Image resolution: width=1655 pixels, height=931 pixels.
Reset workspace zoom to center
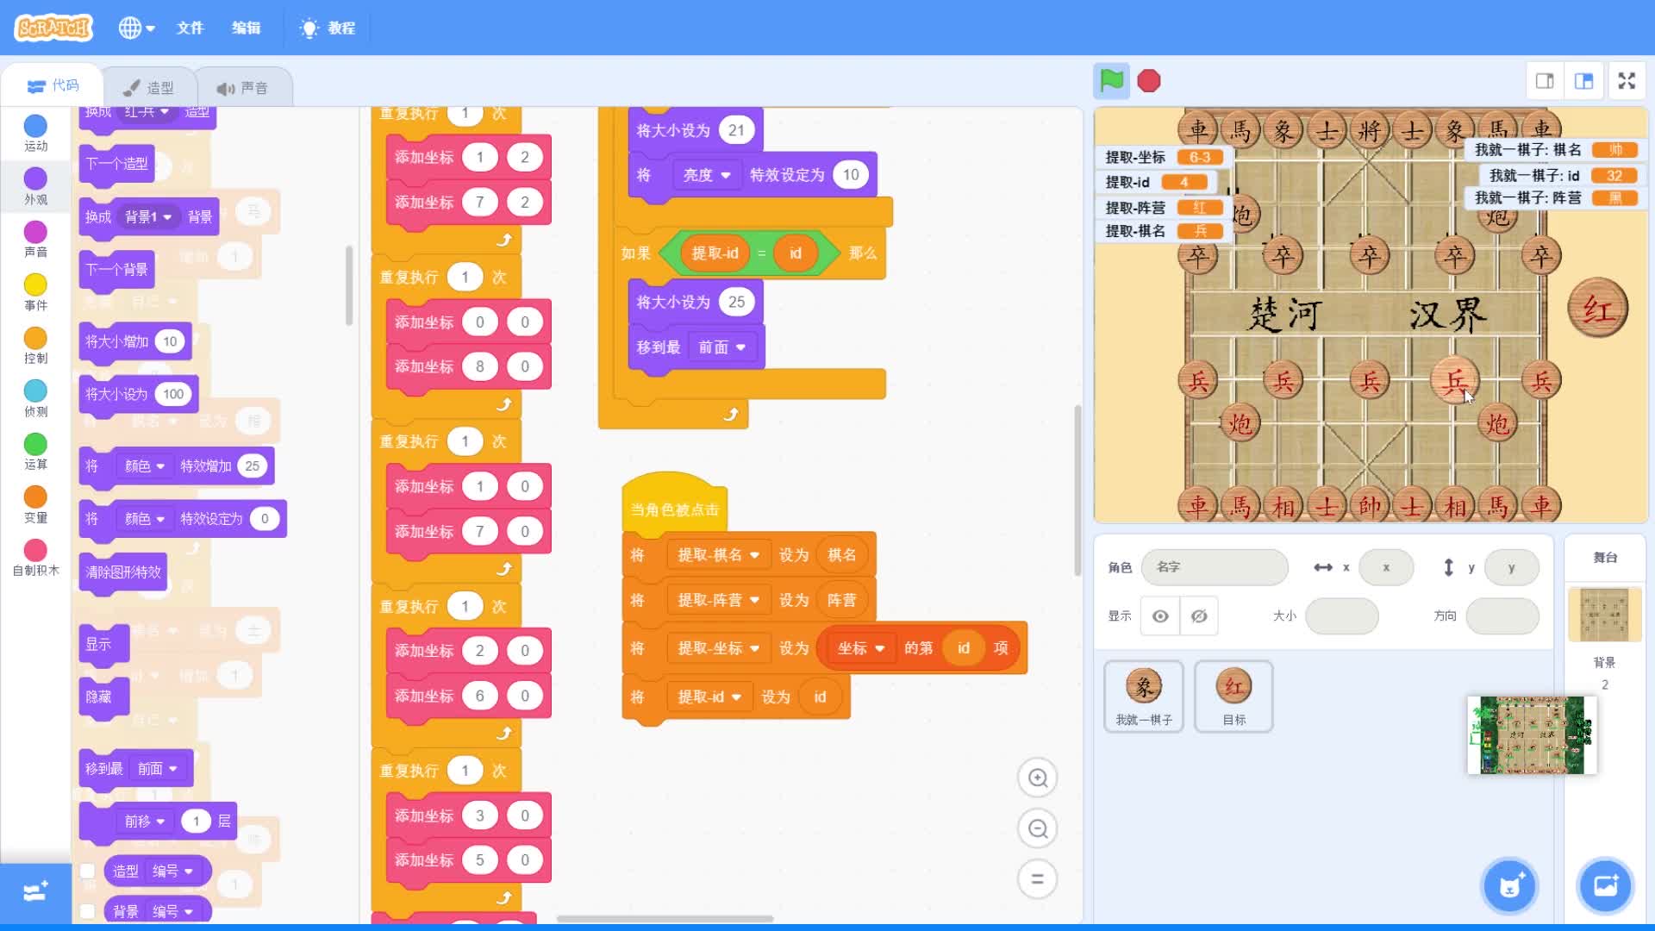(1038, 879)
